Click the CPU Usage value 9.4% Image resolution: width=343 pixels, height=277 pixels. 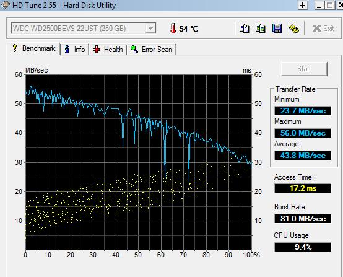[x=303, y=247]
